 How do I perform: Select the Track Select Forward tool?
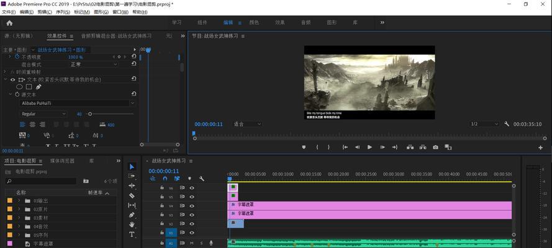click(132, 176)
